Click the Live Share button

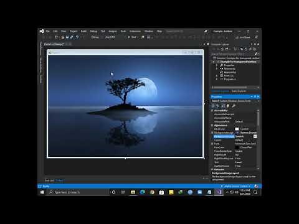click(243, 37)
